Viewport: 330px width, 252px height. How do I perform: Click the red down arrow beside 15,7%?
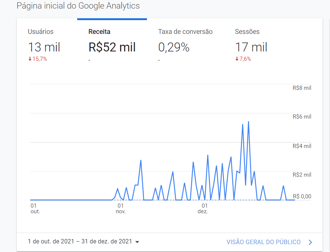30,59
